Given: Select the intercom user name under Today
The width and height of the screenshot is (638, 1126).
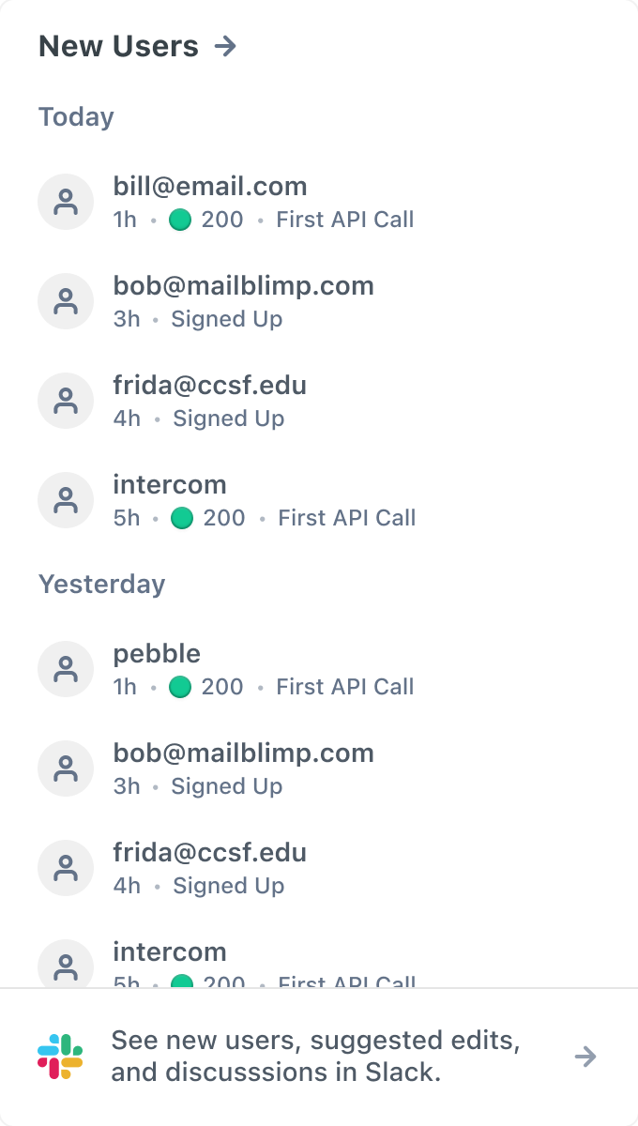Looking at the screenshot, I should coord(170,485).
